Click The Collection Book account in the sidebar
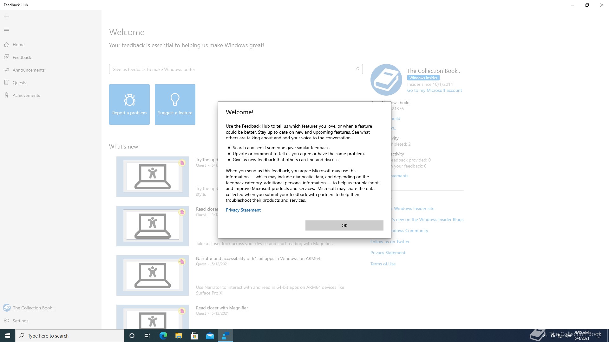This screenshot has width=609, height=342. coord(51,308)
